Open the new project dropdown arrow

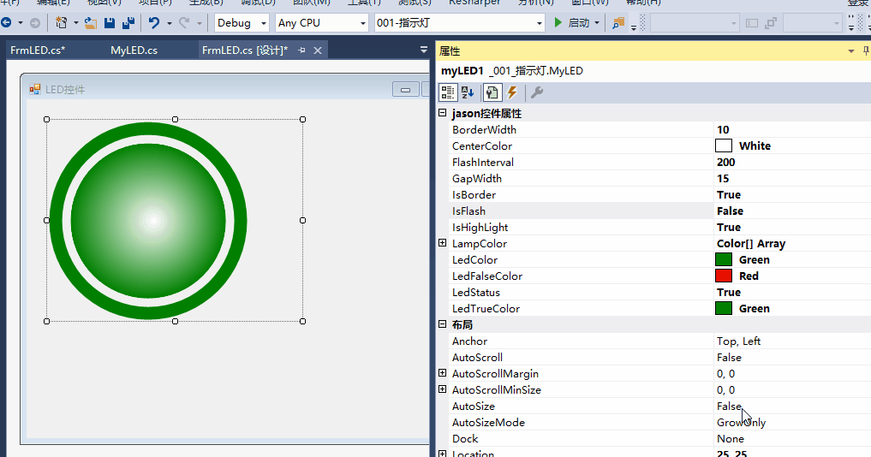pyautogui.click(x=76, y=23)
